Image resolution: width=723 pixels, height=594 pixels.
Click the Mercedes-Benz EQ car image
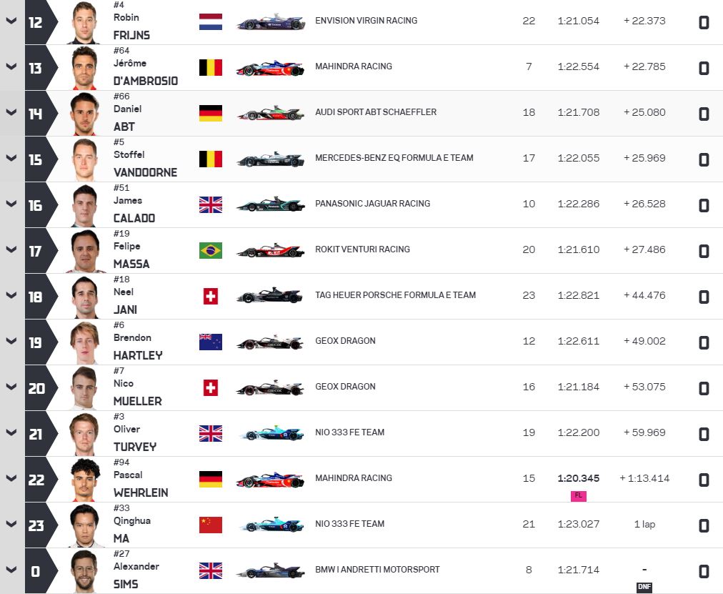(269, 159)
